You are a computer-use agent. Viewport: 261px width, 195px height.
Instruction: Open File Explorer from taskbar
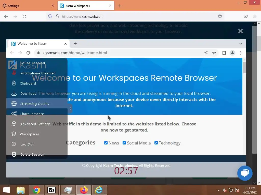21,190
